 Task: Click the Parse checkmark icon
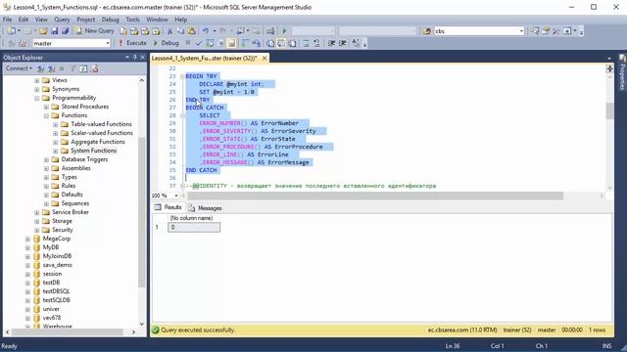coord(199,43)
